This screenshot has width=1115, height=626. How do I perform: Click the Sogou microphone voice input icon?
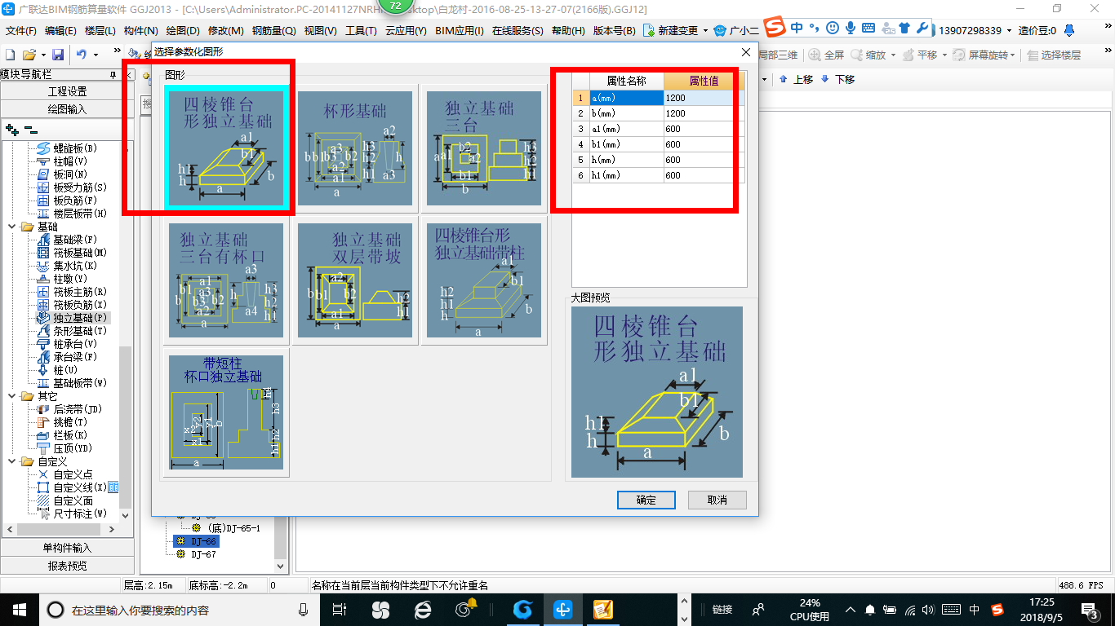coord(851,28)
